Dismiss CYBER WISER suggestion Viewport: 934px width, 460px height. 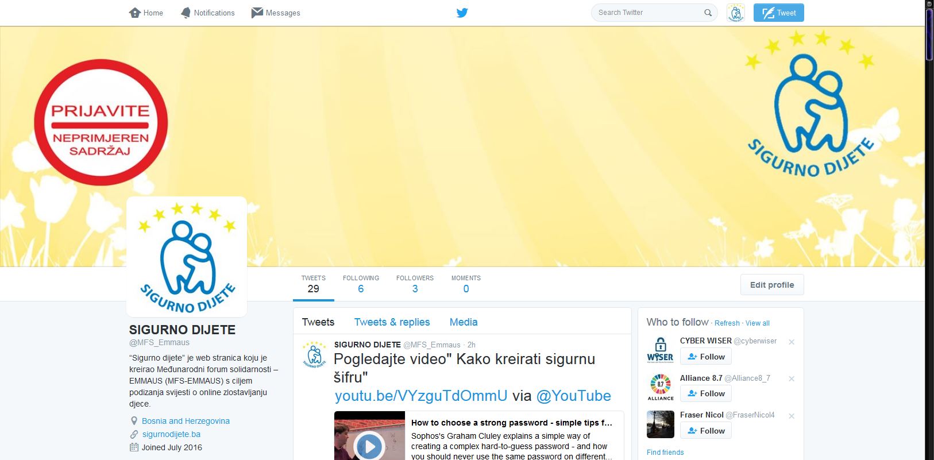tap(791, 342)
